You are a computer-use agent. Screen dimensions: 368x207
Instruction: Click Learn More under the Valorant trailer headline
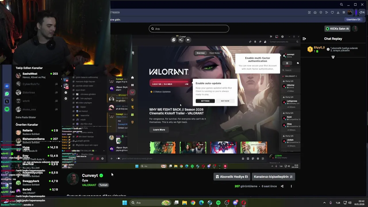coord(159,130)
